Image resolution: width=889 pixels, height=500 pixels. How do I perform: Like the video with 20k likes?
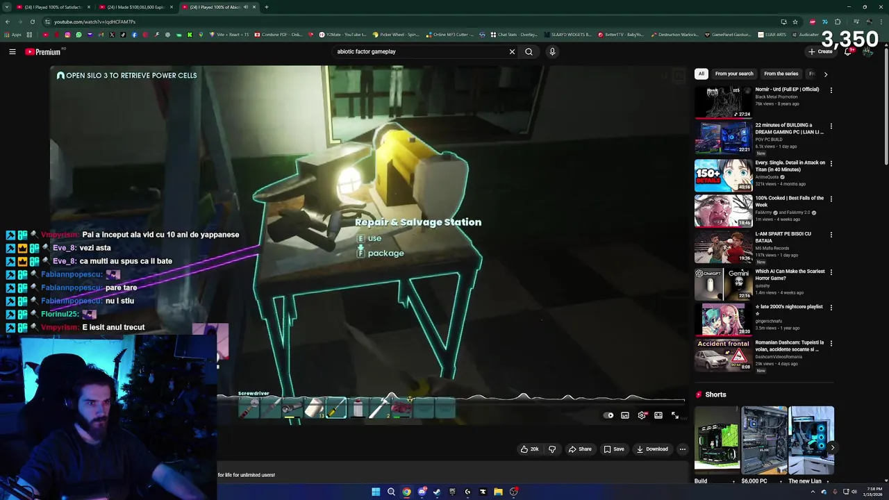tap(529, 449)
